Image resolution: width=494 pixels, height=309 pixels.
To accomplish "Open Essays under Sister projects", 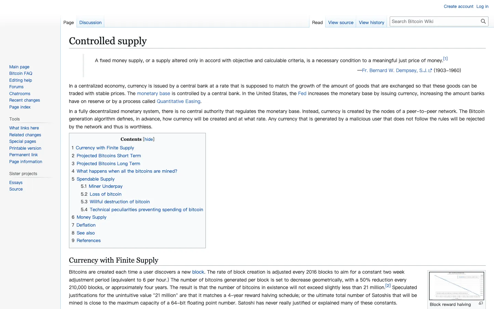I will coord(16,183).
